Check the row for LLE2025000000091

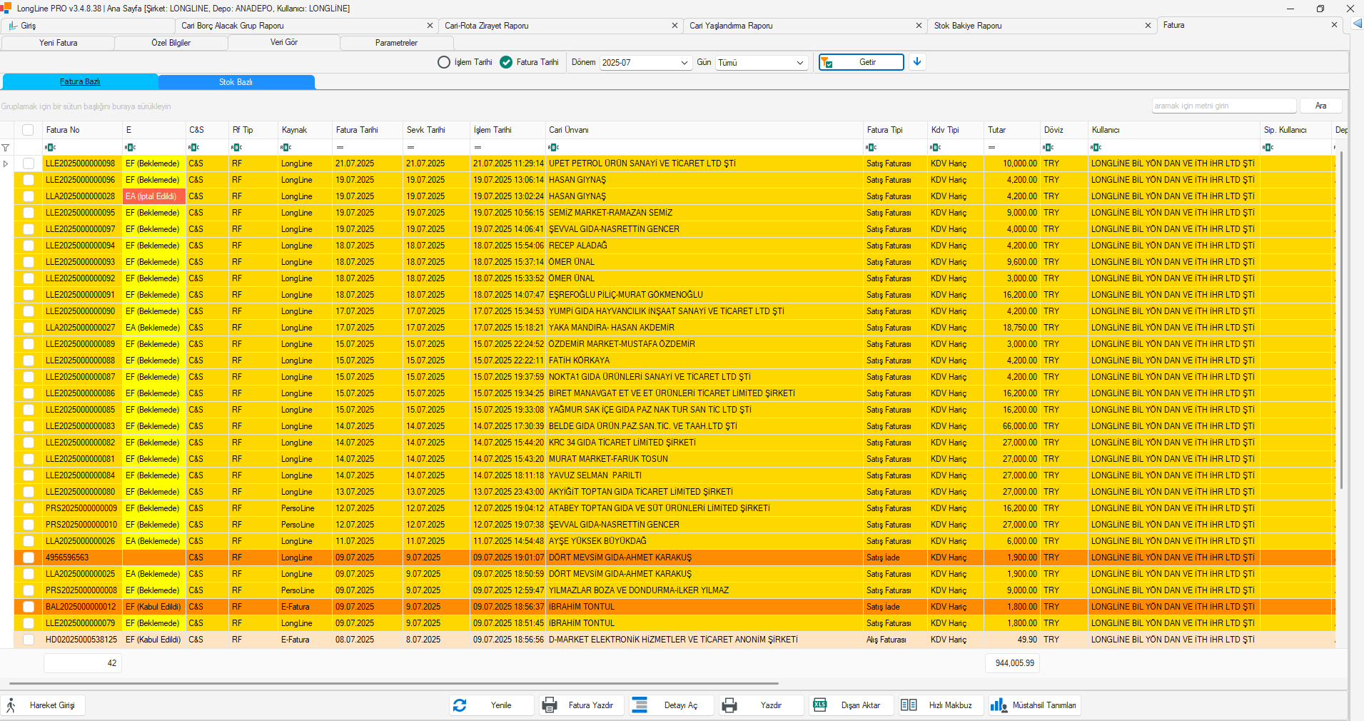pos(29,295)
